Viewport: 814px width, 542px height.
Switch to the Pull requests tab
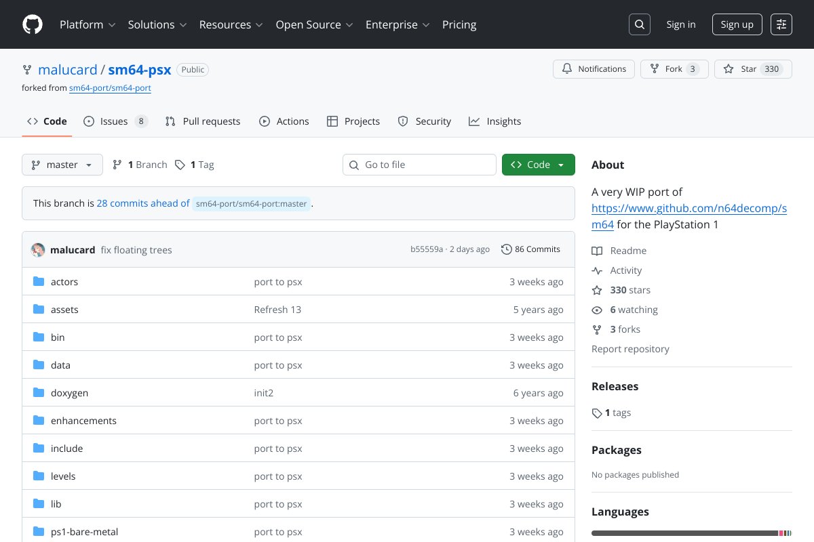[203, 121]
